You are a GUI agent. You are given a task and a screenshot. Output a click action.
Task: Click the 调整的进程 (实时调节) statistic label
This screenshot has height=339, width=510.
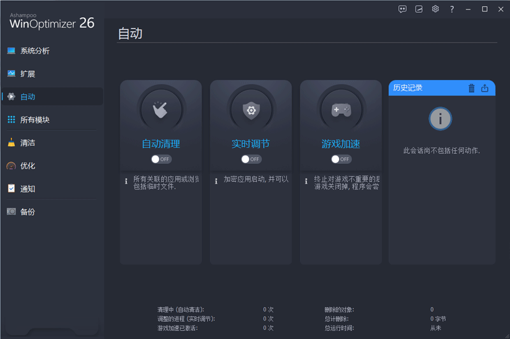click(186, 319)
